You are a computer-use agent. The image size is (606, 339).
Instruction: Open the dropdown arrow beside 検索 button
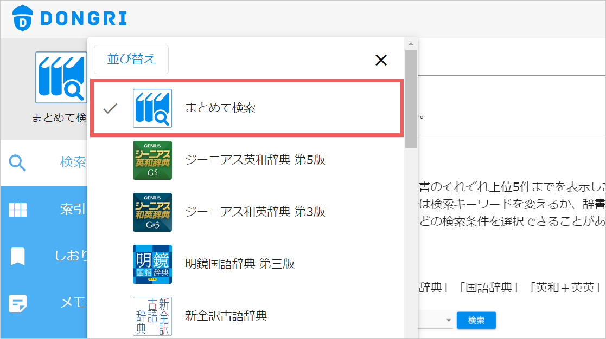pyautogui.click(x=448, y=320)
